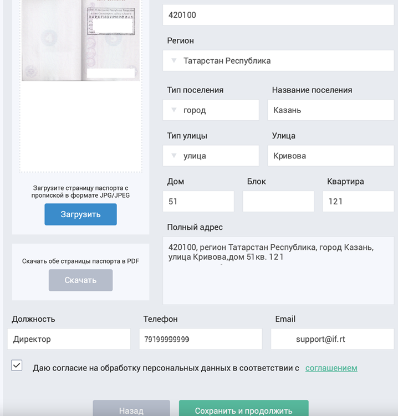Click the Должность field with Директор
The height and width of the screenshot is (416, 398).
point(69,339)
